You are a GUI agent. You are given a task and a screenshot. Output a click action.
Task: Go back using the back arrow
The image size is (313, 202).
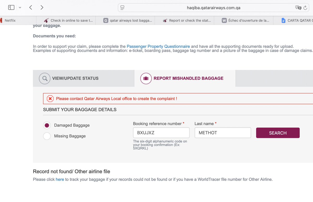click(31, 7)
